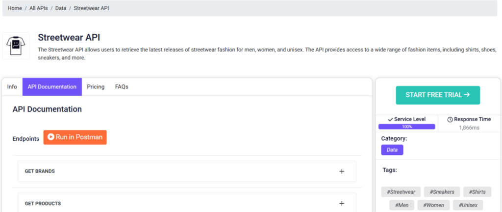Expand the GET PRODUCTS plus icon
The image size is (502, 212).
tap(342, 204)
